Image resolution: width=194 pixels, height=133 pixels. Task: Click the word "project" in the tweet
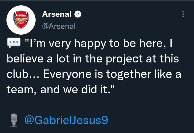(x=124, y=59)
